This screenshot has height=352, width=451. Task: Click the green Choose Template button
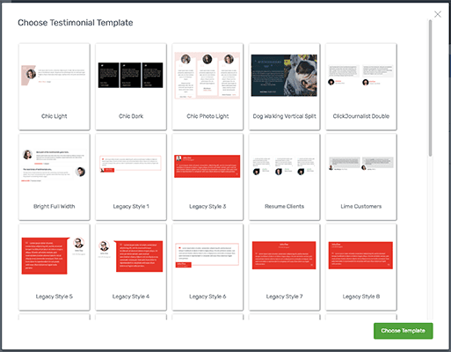pyautogui.click(x=403, y=331)
